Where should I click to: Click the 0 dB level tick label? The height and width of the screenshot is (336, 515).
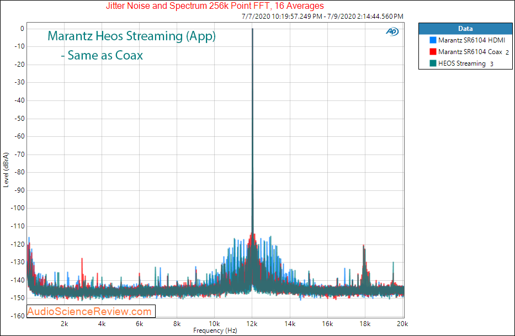22,29
